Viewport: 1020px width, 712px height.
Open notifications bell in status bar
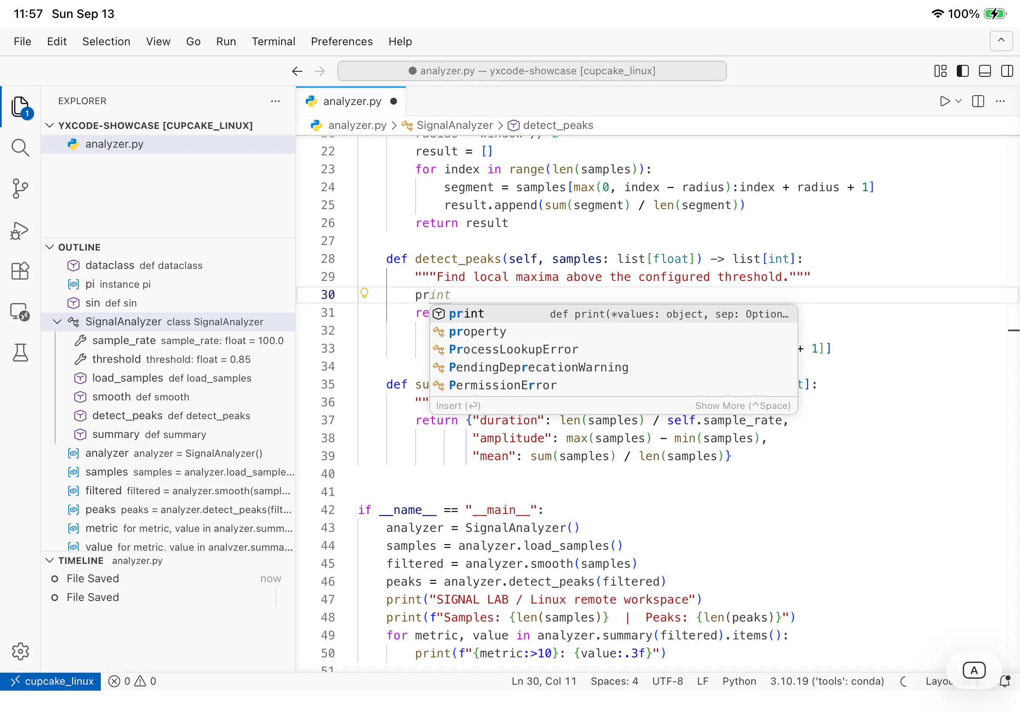[x=1005, y=681]
